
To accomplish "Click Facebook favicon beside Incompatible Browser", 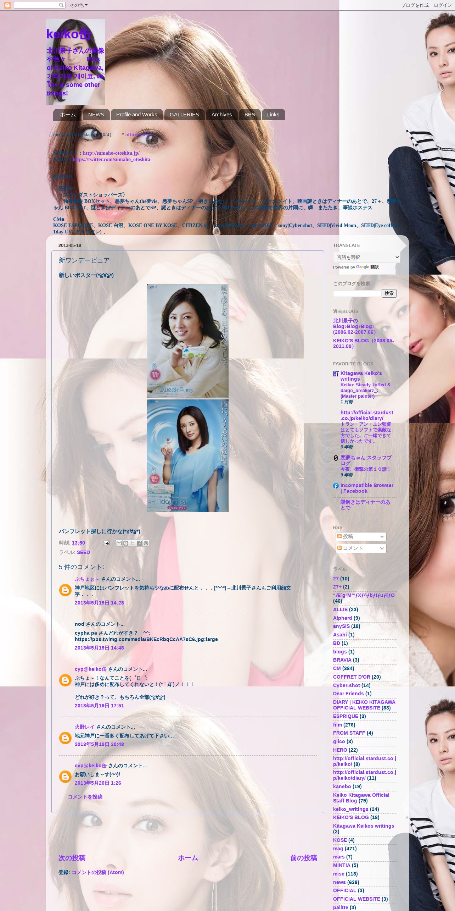I will pyautogui.click(x=336, y=486).
